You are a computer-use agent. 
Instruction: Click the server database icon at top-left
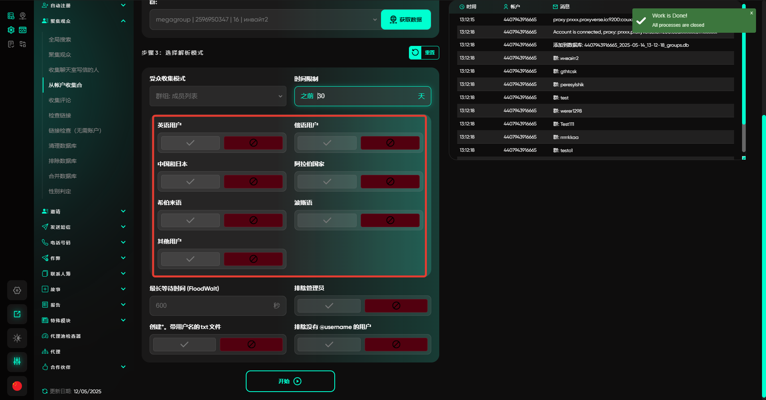(x=11, y=16)
